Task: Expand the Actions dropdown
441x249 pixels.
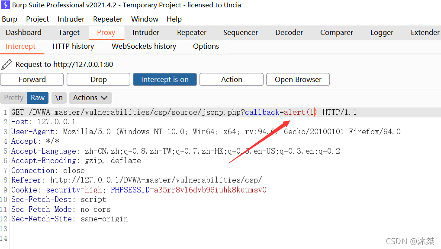Action: (90, 98)
